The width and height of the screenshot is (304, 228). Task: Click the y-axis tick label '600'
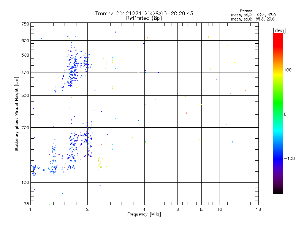(25, 41)
